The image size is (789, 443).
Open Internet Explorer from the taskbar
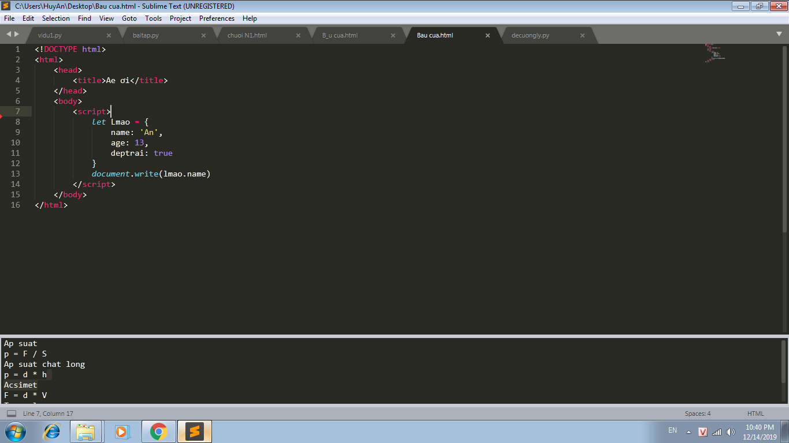click(52, 431)
